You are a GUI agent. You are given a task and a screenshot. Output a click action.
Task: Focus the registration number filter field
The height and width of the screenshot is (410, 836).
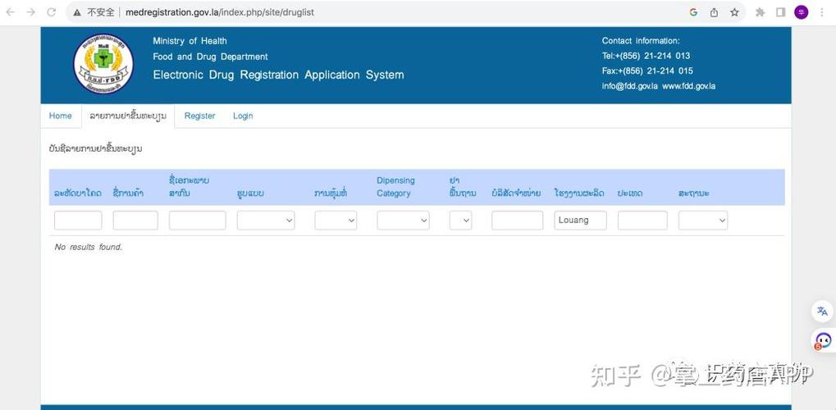78,221
